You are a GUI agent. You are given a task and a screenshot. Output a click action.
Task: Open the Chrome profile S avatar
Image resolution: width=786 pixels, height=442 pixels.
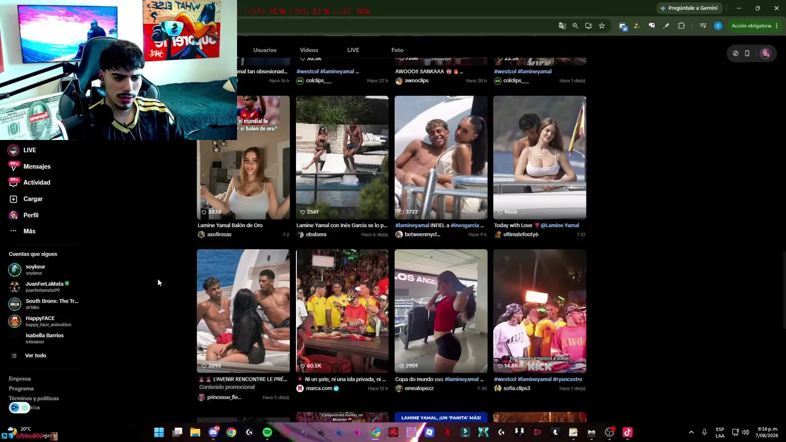[x=718, y=26]
